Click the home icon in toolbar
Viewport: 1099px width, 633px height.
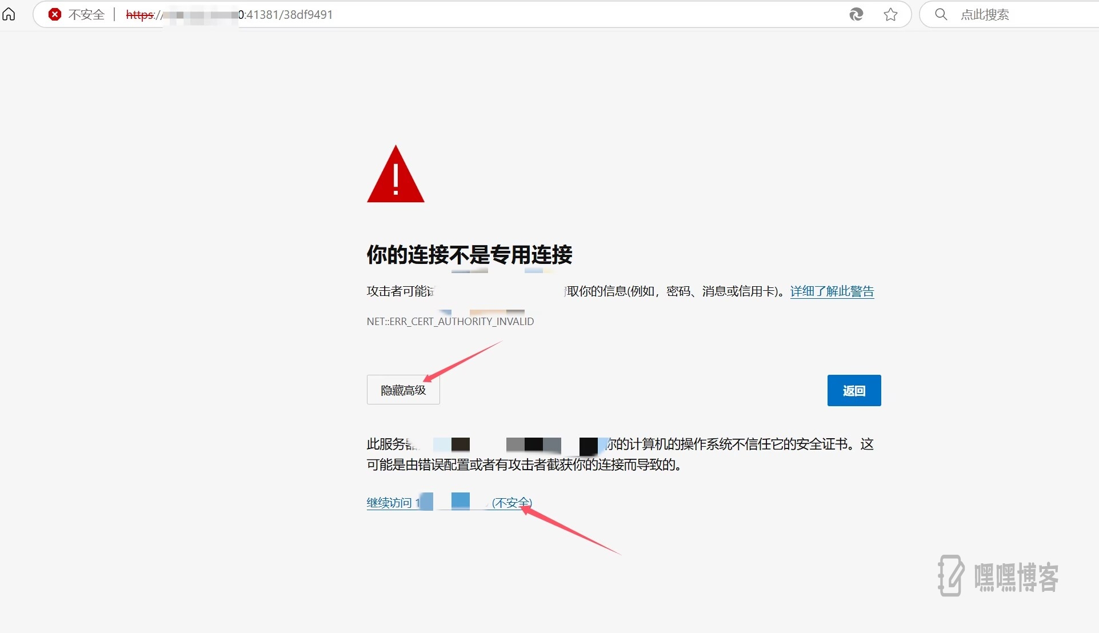click(x=9, y=14)
